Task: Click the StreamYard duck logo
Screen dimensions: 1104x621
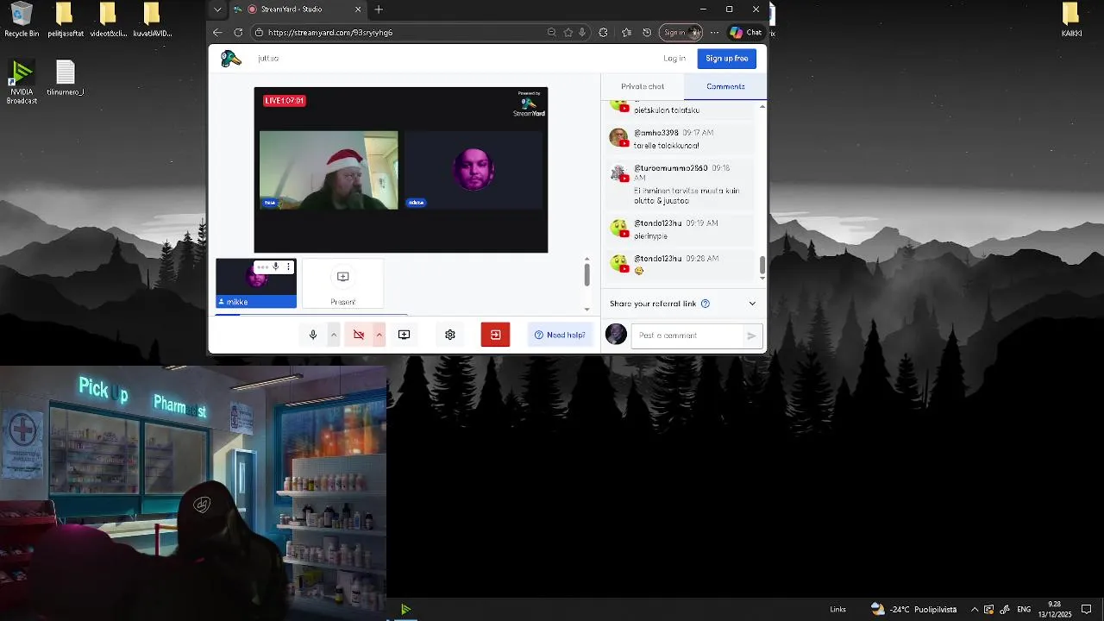Action: tap(230, 59)
